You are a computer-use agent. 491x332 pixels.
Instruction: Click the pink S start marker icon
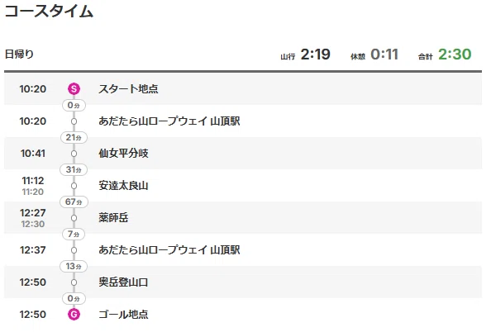pos(74,89)
